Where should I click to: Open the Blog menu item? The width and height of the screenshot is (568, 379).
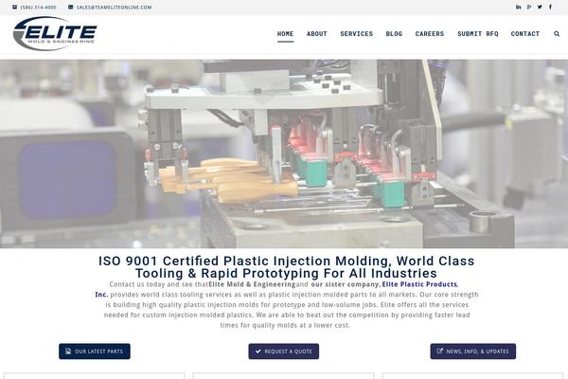[394, 34]
